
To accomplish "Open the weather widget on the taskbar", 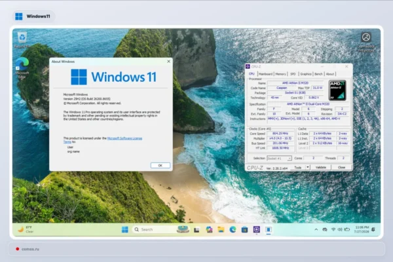I will point(26,229).
